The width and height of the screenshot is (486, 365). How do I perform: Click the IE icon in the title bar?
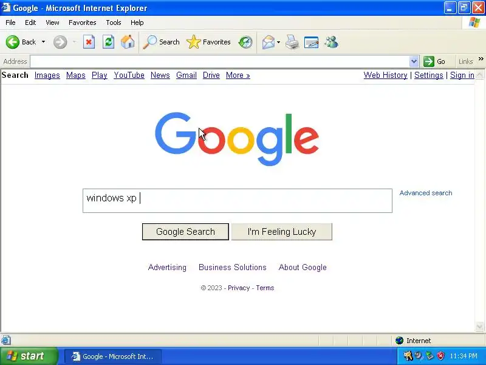coord(6,7)
